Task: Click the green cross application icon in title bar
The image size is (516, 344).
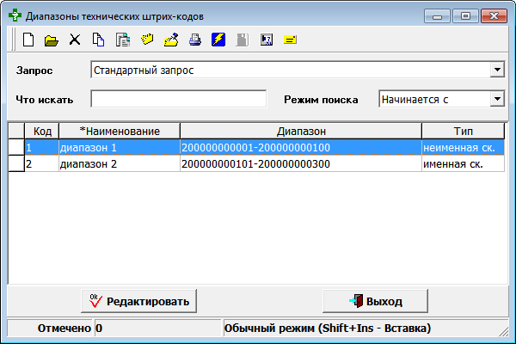Action: pyautogui.click(x=15, y=15)
